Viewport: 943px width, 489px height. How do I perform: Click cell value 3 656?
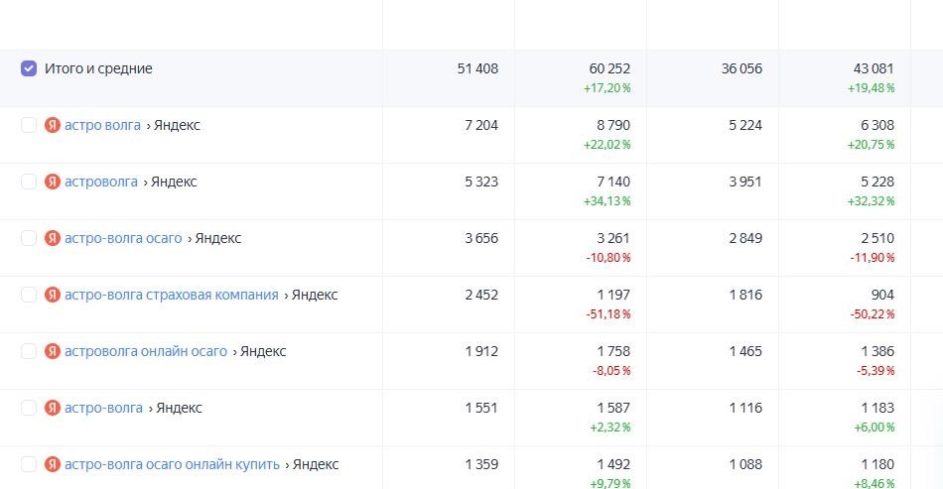coord(481,238)
